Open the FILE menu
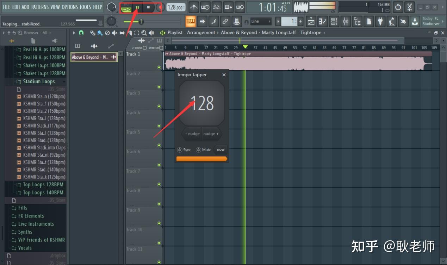This screenshot has width=447, height=265. tap(7, 7)
